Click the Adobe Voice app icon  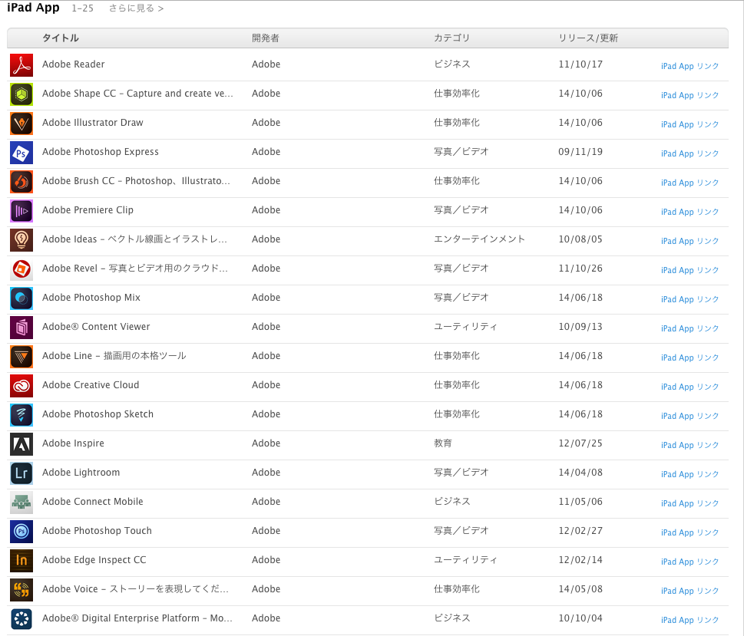tap(21, 591)
